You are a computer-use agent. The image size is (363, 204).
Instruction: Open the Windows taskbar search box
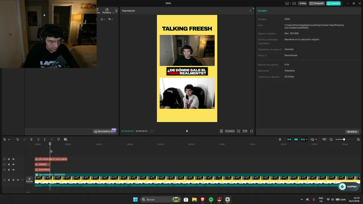[161, 199]
